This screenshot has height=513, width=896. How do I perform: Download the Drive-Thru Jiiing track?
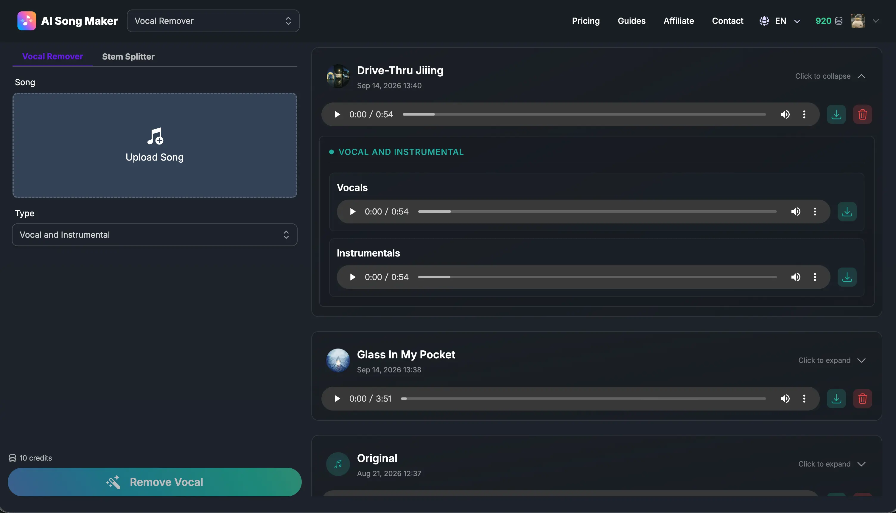[836, 114]
